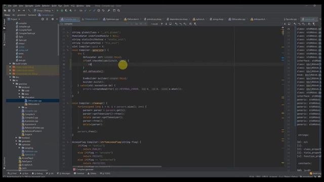The height and width of the screenshot is (182, 324).
Task: Navigate forward with the right arrow icon
Action: [x=24, y=11]
